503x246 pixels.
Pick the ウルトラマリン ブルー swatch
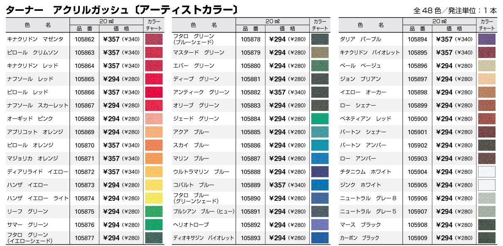(x=320, y=172)
